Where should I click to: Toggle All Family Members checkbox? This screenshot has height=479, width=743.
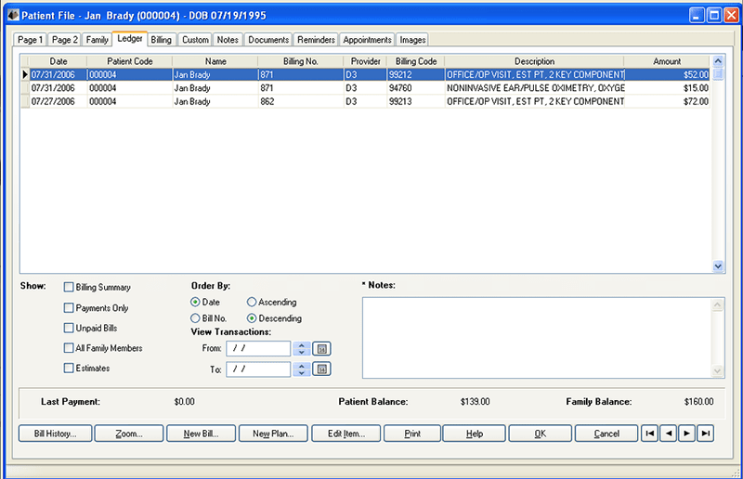coord(68,348)
